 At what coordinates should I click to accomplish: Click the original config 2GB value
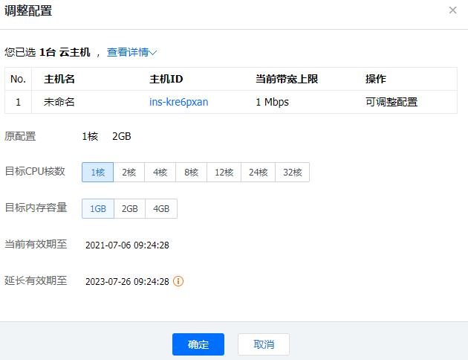coord(122,136)
